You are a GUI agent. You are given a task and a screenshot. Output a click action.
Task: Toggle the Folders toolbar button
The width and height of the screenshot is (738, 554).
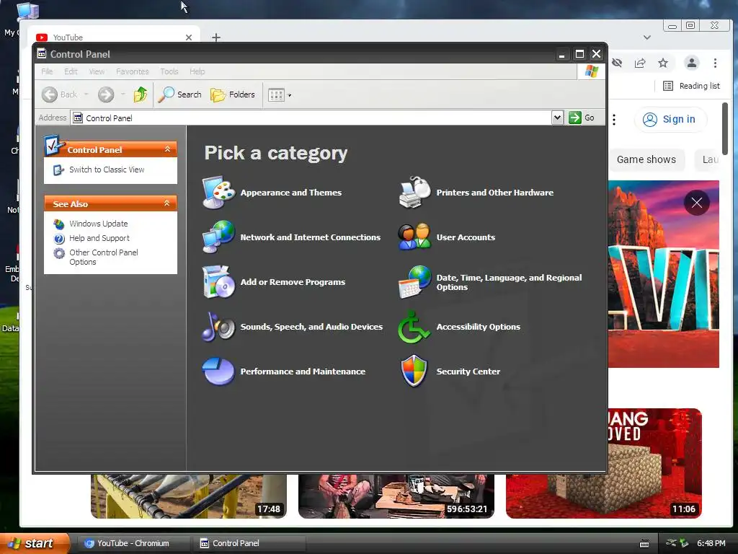tap(233, 94)
